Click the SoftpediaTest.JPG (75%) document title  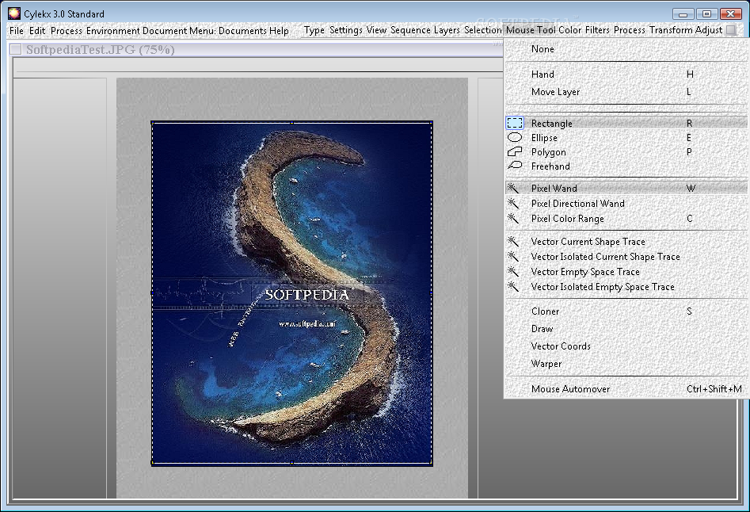[100, 49]
